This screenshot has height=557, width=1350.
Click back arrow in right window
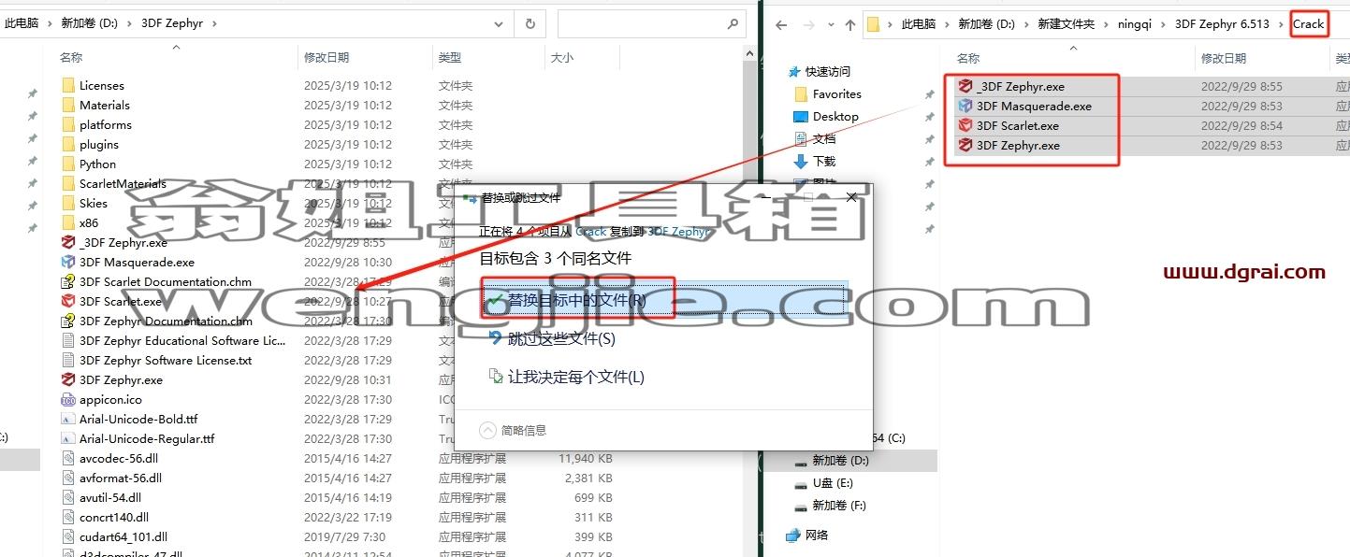pos(781,25)
